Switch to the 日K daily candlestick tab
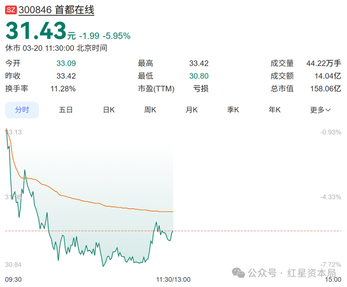Image resolution: width=347 pixels, height=287 pixels. pos(109,110)
